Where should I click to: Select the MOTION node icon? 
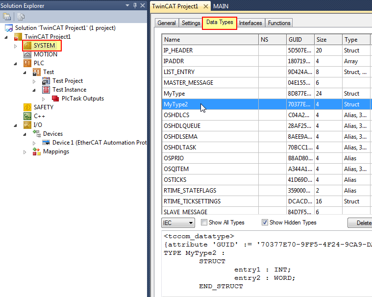(27, 54)
